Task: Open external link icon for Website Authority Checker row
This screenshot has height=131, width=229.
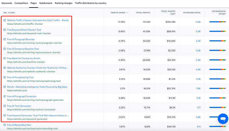Action: pos(5,68)
